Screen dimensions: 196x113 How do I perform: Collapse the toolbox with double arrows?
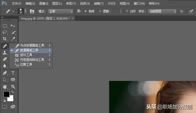(x=2, y=17)
